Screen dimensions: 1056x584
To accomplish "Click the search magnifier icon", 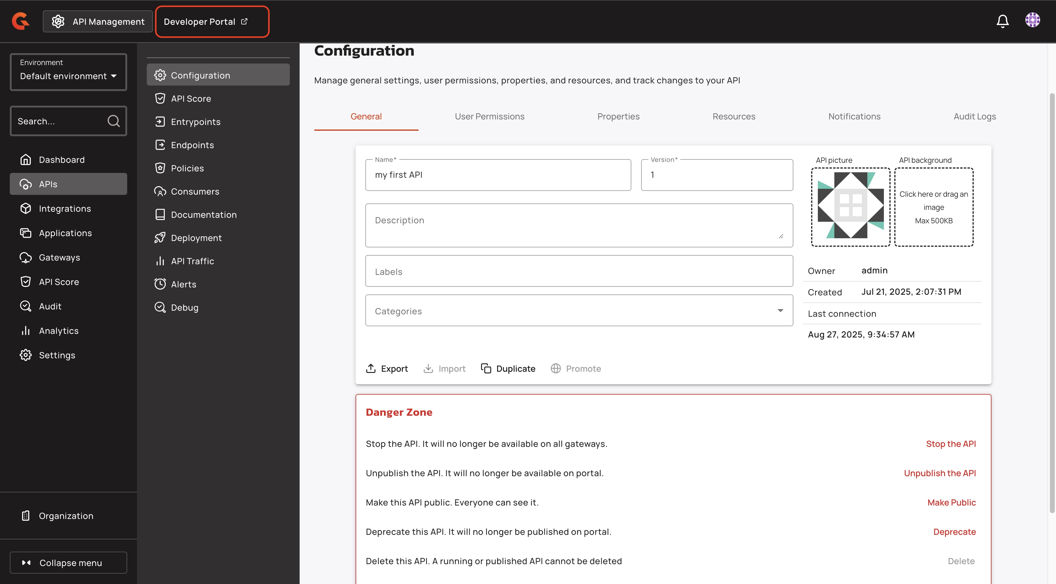I will (113, 121).
